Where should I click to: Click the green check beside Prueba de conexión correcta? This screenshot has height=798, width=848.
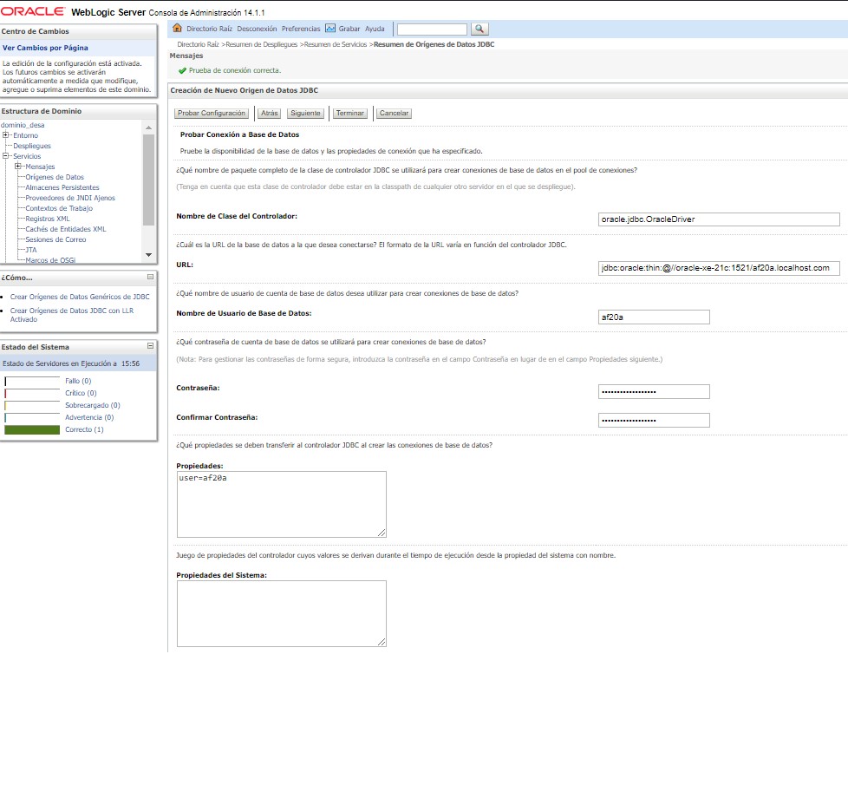[182, 70]
